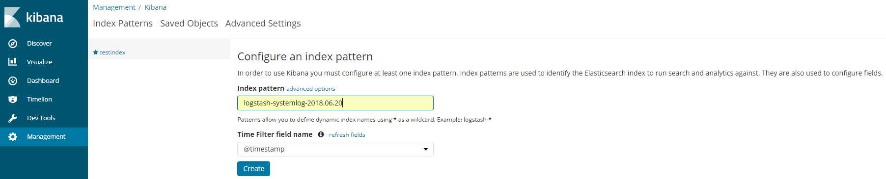Click the Kibana logo icon
This screenshot has width=886, height=179.
[x=12, y=17]
